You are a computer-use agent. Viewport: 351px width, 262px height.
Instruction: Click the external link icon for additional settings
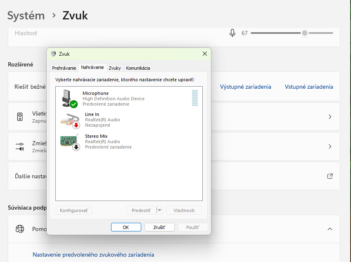[330, 176]
